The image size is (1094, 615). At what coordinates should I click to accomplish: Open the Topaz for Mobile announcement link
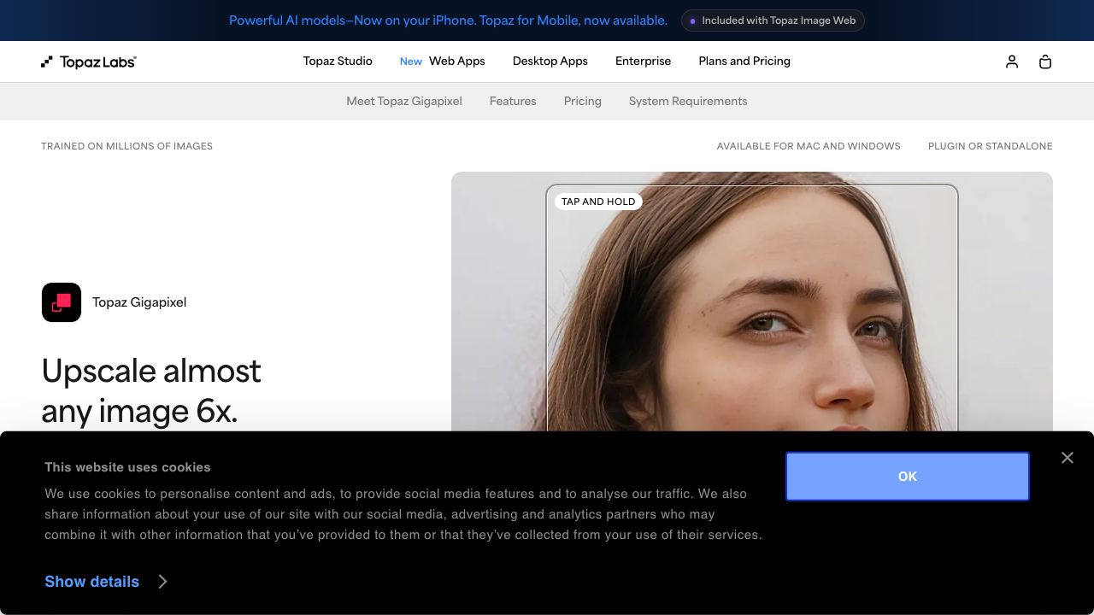pos(448,20)
